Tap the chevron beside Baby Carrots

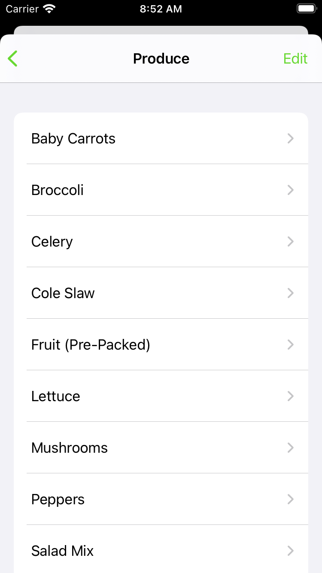tap(291, 138)
